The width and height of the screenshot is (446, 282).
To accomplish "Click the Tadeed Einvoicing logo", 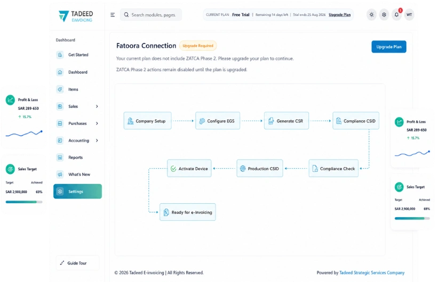I will coord(76,16).
